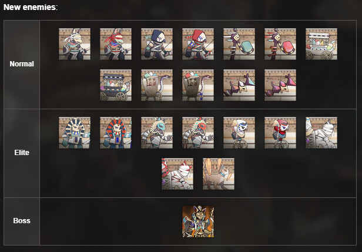This screenshot has height=252, width=362.
Task: Select the tan sphinx cat elite icon
Action: tap(219, 174)
